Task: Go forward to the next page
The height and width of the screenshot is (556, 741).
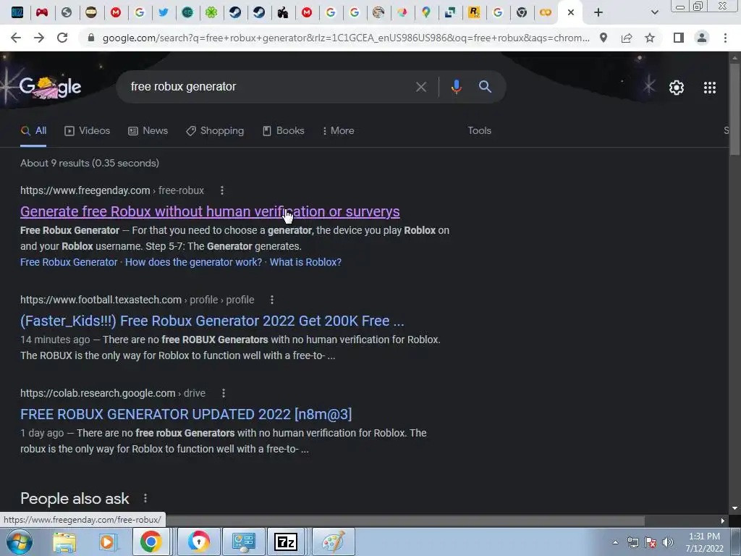Action: [x=39, y=38]
